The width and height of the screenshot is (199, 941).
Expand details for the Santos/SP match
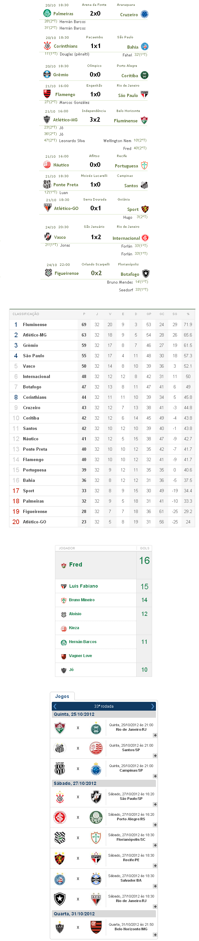tap(155, 755)
